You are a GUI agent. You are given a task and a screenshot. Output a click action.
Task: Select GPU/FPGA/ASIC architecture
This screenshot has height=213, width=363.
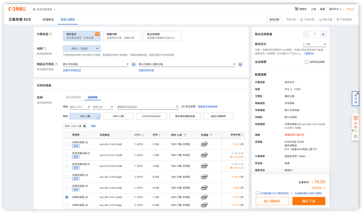[151, 116]
